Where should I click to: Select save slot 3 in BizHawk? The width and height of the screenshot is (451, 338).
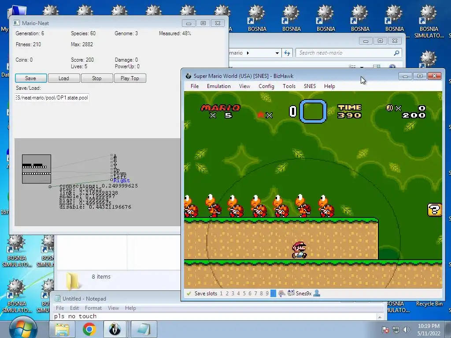click(x=233, y=294)
